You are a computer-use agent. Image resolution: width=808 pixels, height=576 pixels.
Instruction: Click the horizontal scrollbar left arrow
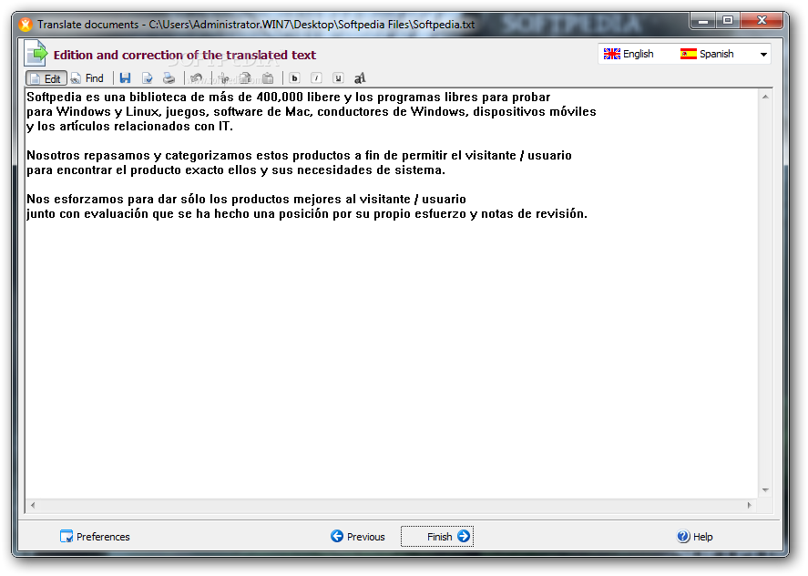point(33,505)
